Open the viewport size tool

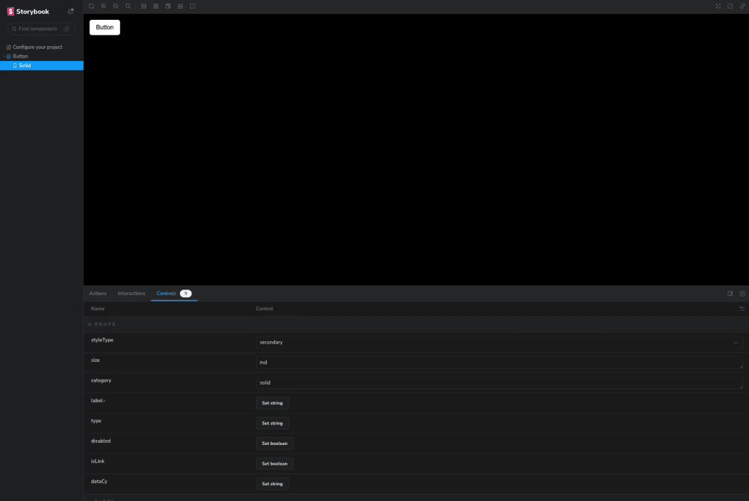tap(168, 6)
